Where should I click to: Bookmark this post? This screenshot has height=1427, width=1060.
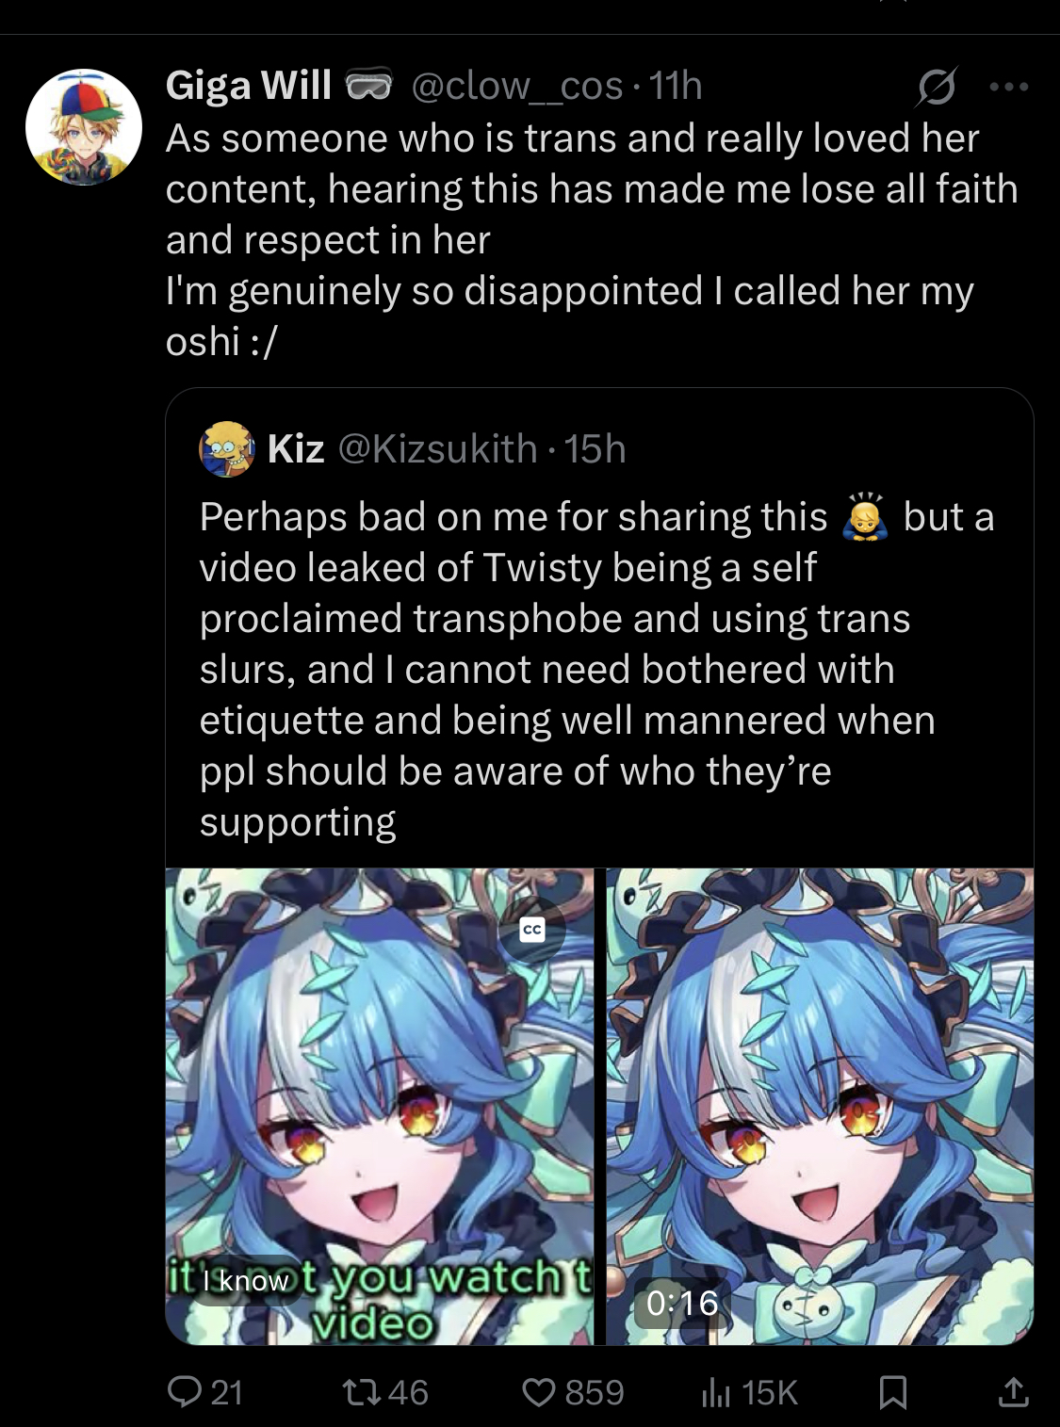(892, 1391)
